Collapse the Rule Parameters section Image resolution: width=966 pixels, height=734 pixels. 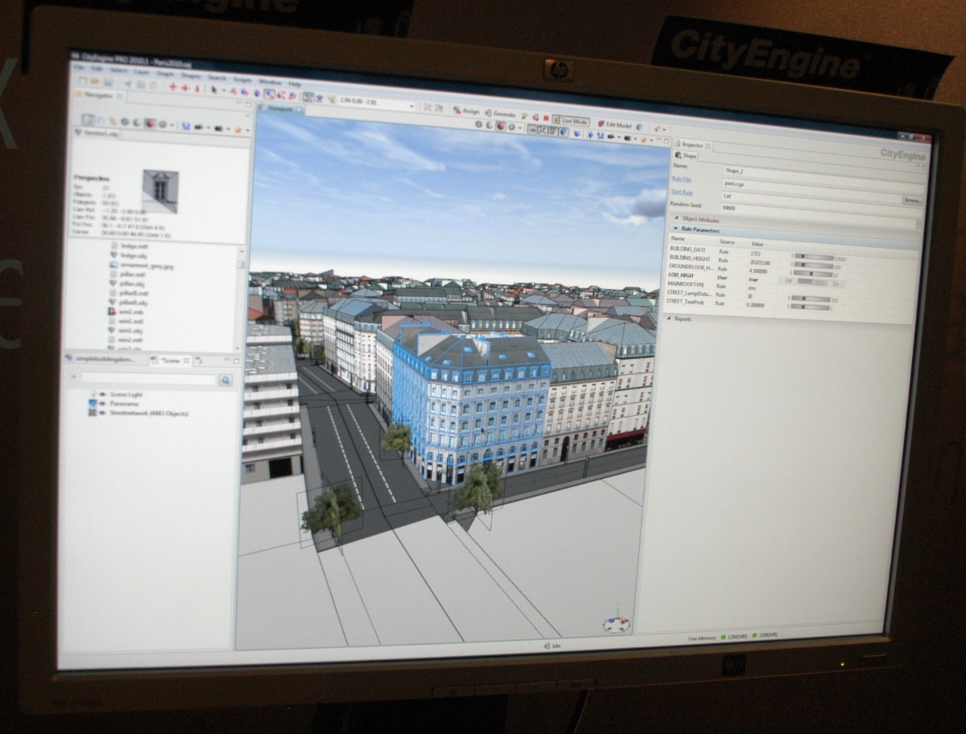(676, 229)
